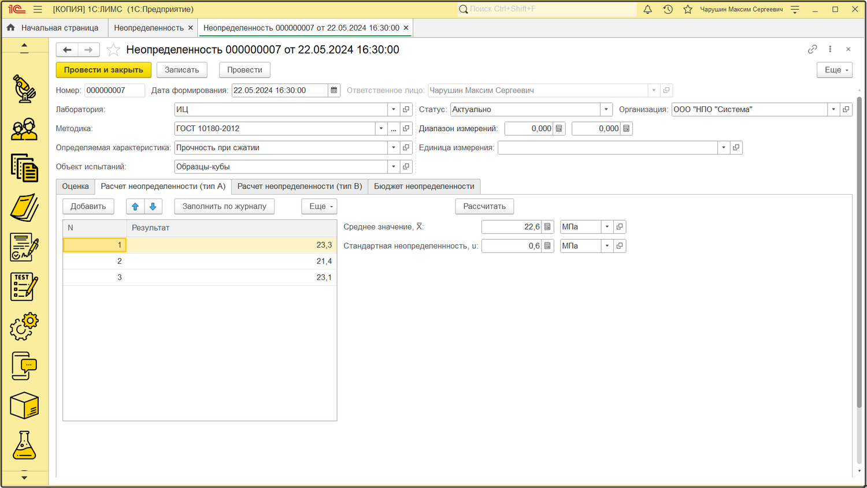Viewport: 867px width, 488px height.
Task: Expand the Статус dropdown
Action: click(x=606, y=109)
